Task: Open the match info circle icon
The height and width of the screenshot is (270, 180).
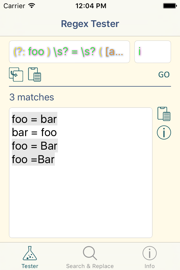Action: 164,132
